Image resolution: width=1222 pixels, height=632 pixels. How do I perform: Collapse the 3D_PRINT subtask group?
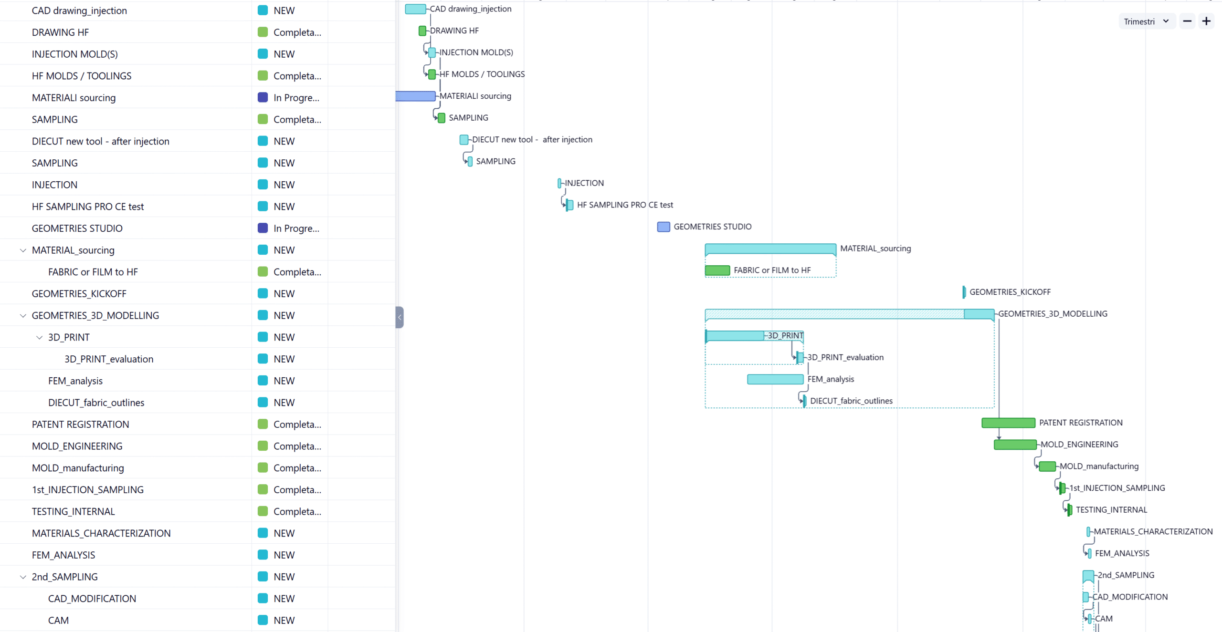click(39, 338)
